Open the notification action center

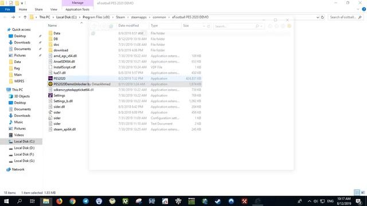click(x=359, y=201)
